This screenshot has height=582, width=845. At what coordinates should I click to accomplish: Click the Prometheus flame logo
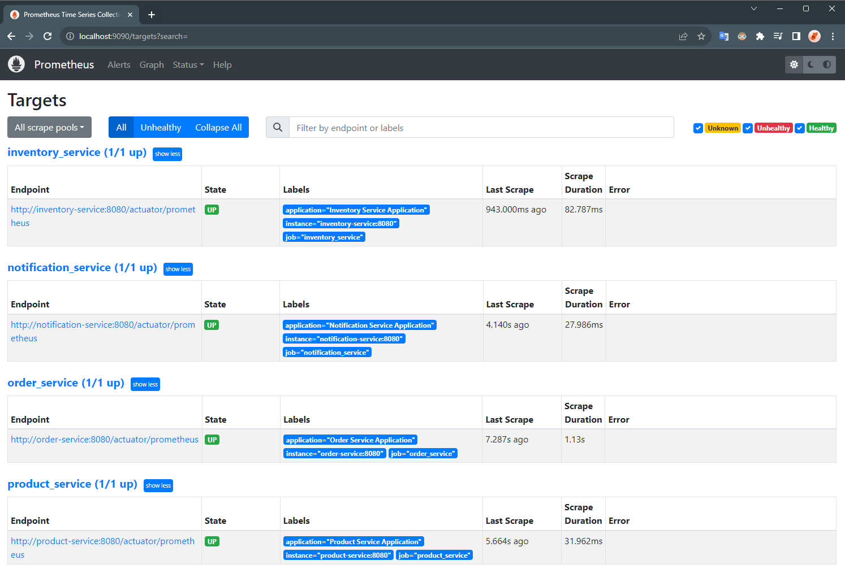(x=16, y=64)
